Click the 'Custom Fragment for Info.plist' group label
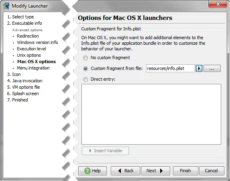 [x=111, y=29]
